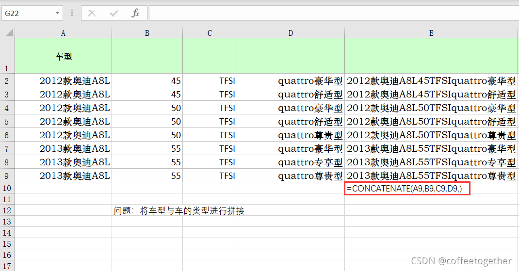Click cell D8 quattro专享型
Screen dimensions: 519x271
(x=291, y=162)
